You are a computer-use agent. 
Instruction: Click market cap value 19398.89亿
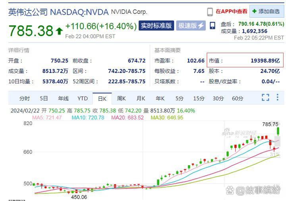(265, 60)
